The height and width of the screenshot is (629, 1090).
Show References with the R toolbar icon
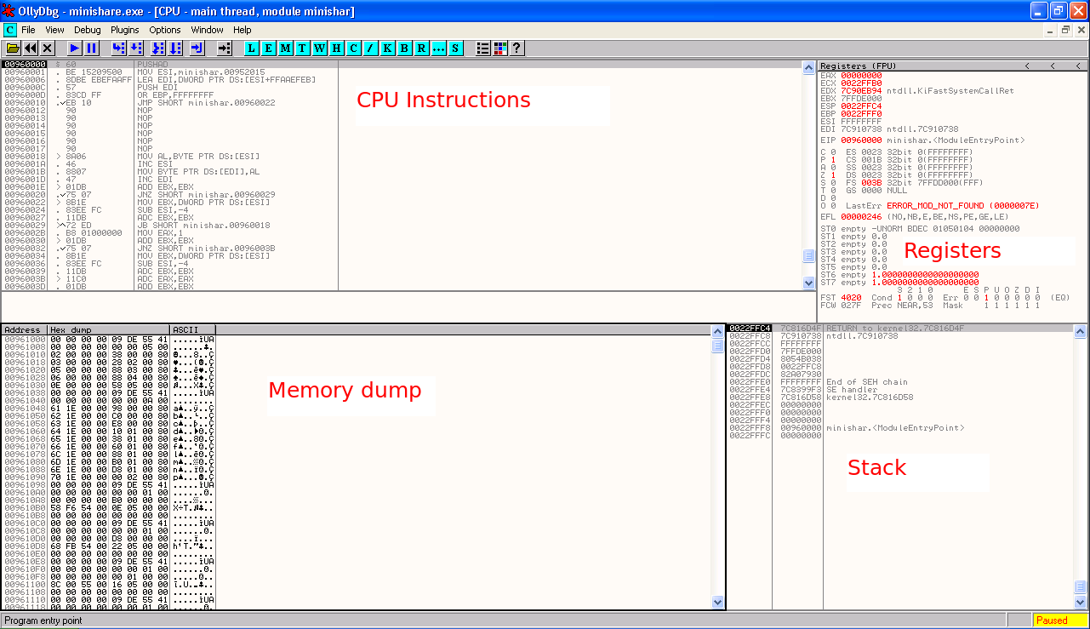pos(422,49)
